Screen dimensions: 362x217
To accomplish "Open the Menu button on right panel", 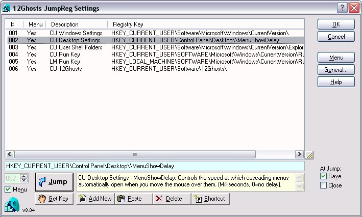I will coord(336,58).
